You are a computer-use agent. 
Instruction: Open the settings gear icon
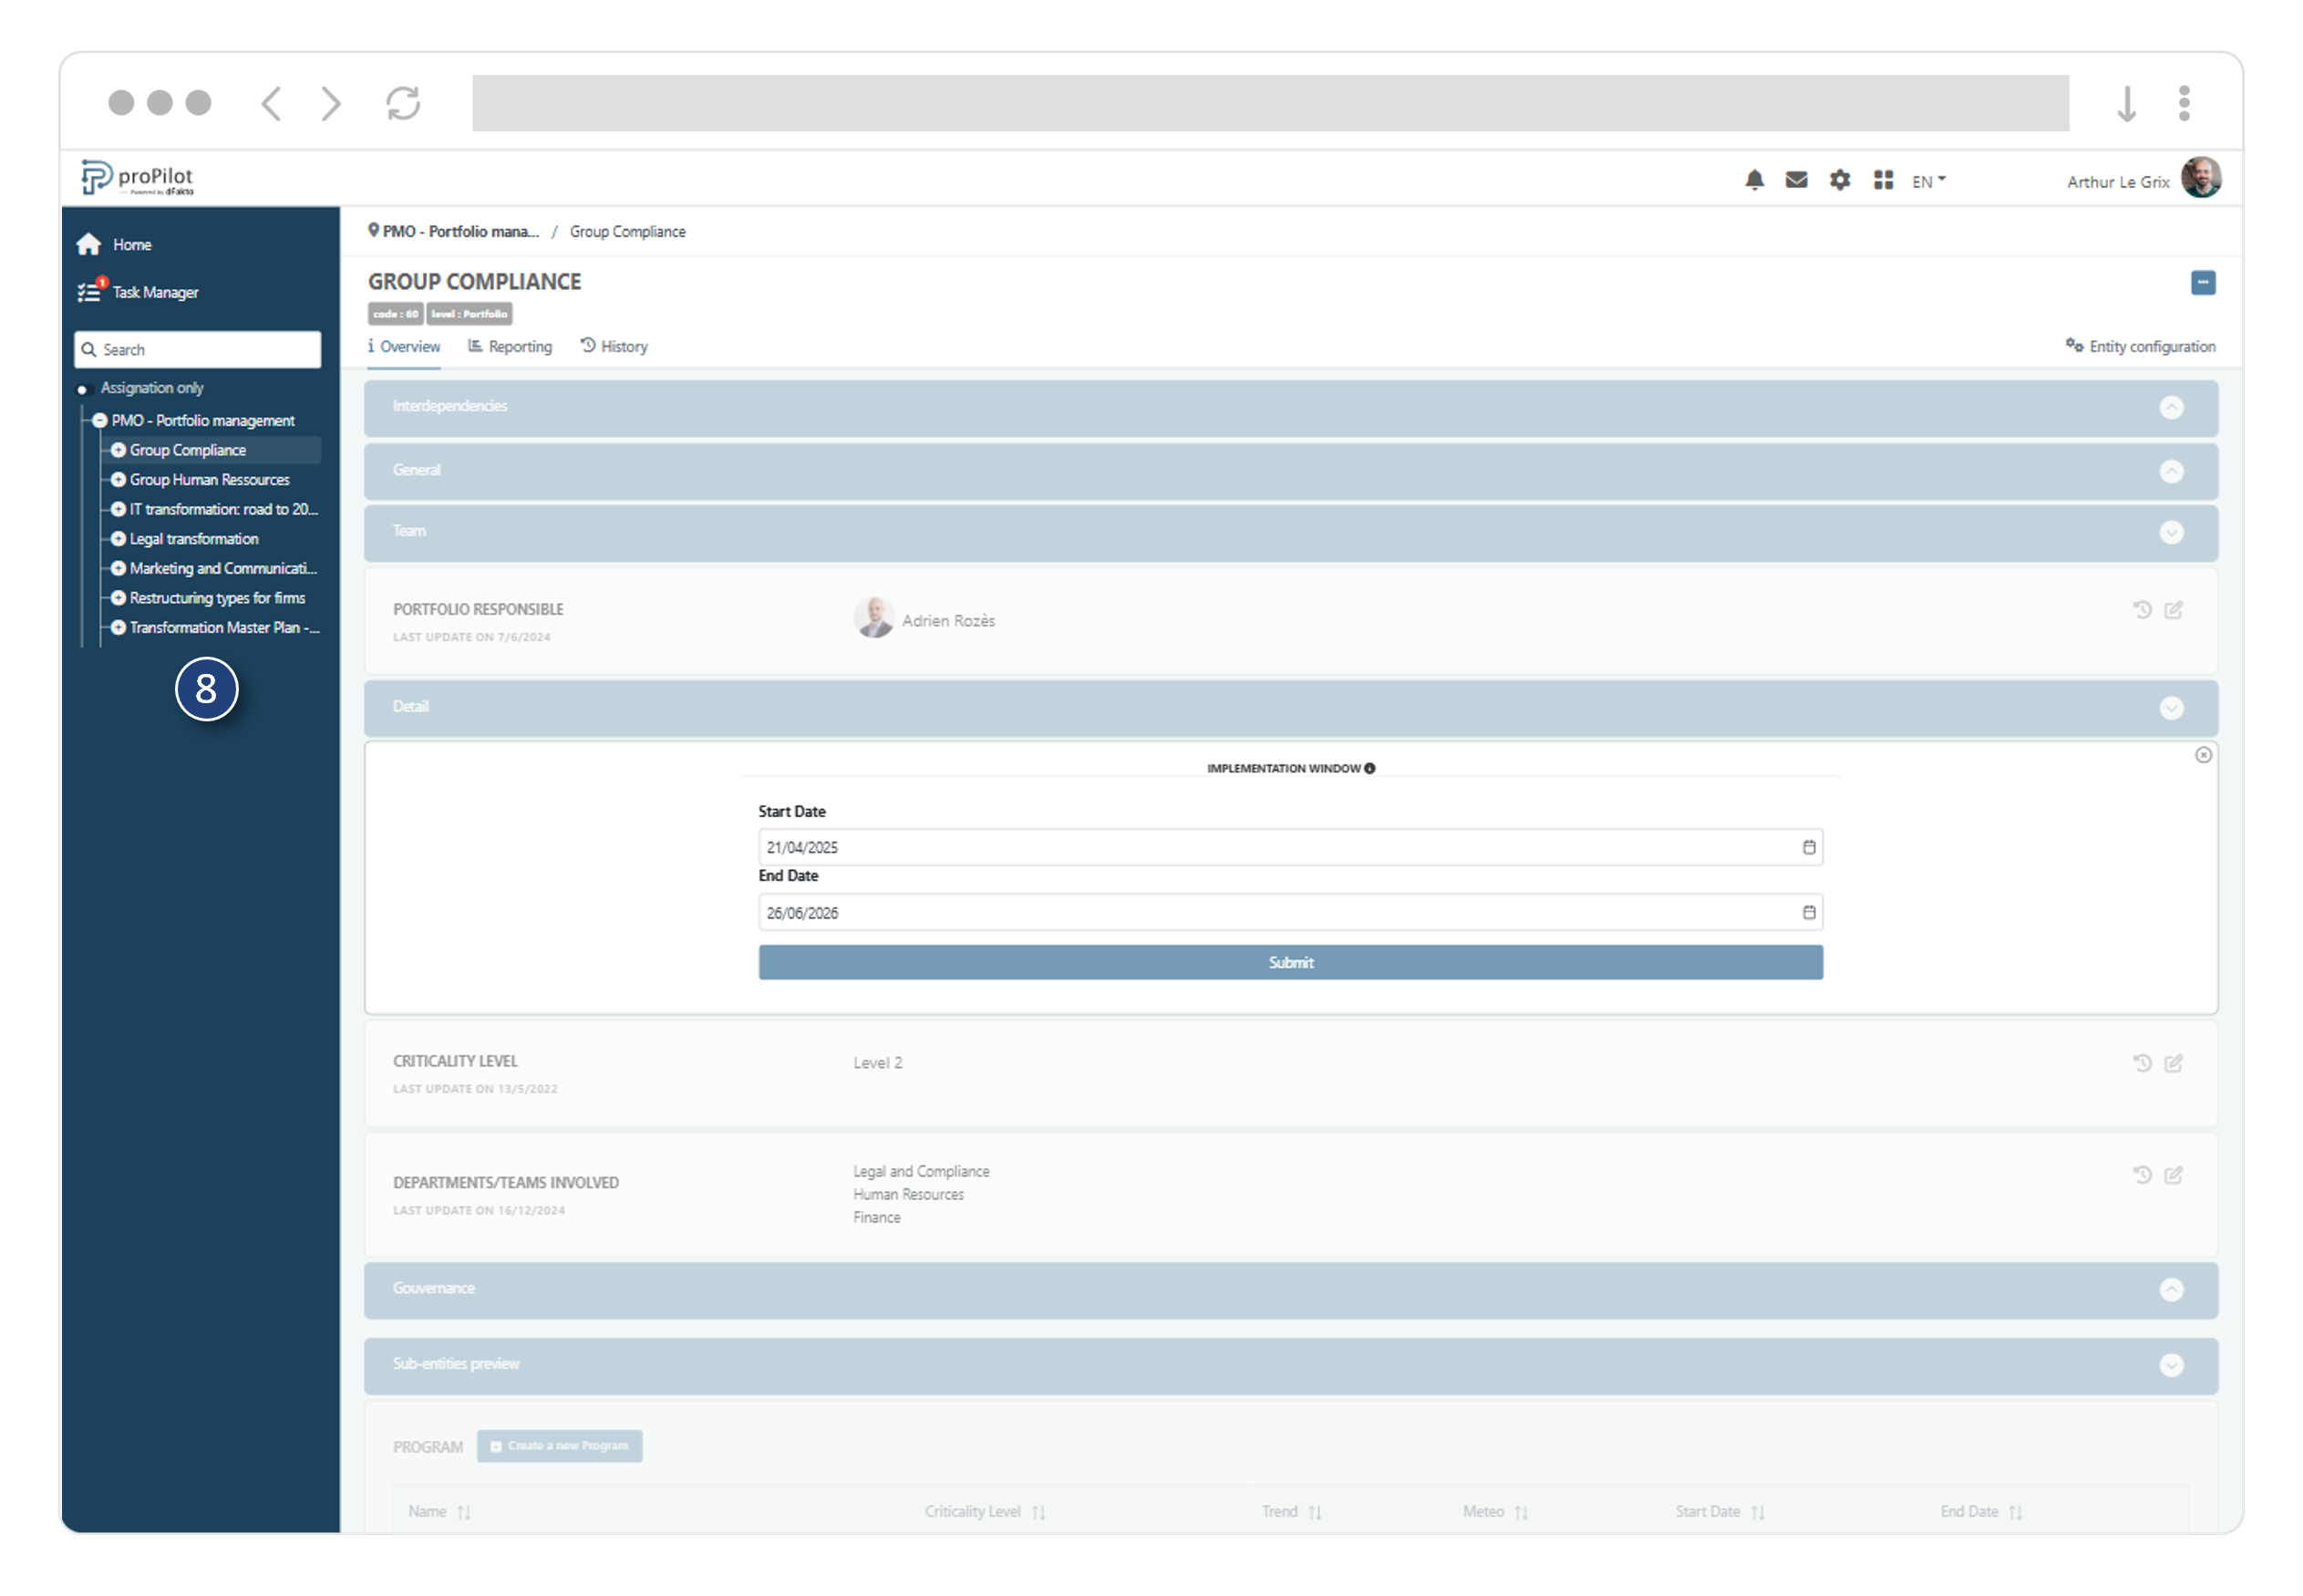click(x=1839, y=180)
